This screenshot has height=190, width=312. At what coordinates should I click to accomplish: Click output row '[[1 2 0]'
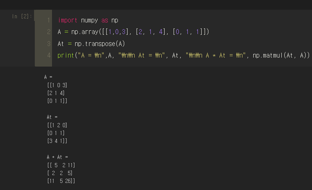(57, 125)
